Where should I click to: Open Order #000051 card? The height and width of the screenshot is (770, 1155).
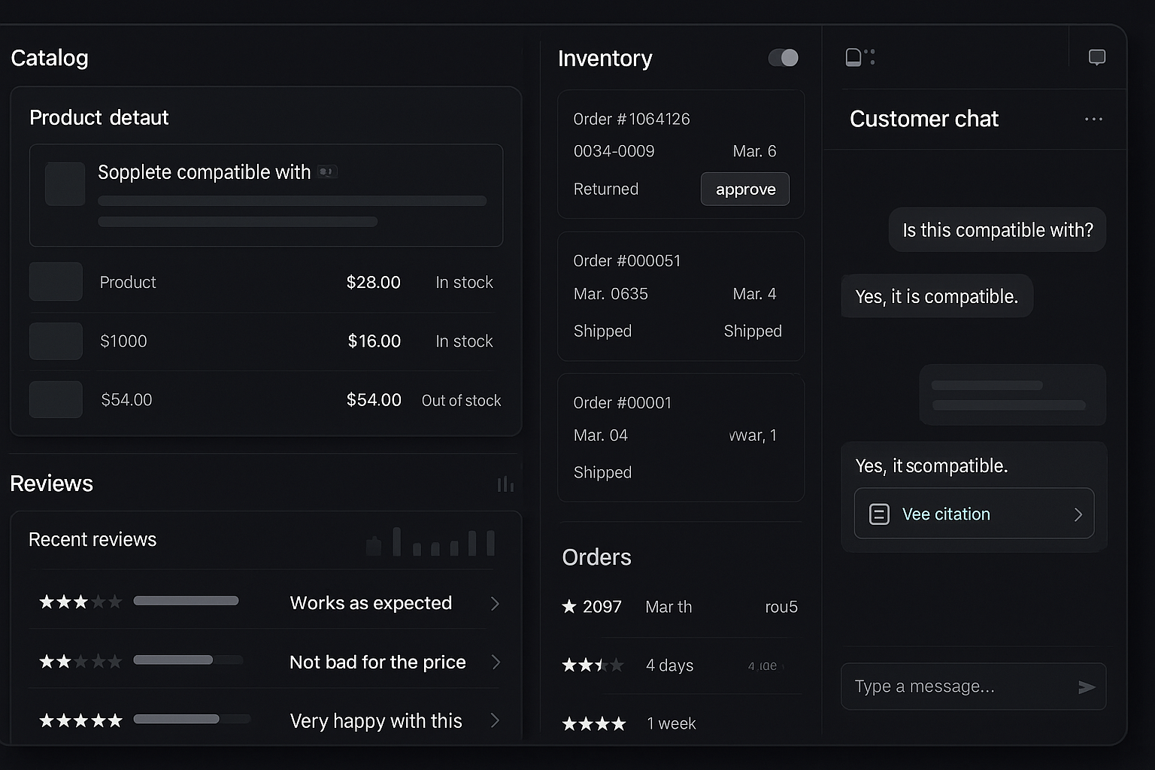click(680, 296)
